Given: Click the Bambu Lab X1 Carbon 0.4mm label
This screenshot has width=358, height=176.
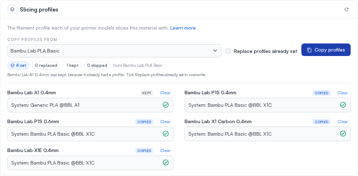Looking at the screenshot, I should pos(218,121).
